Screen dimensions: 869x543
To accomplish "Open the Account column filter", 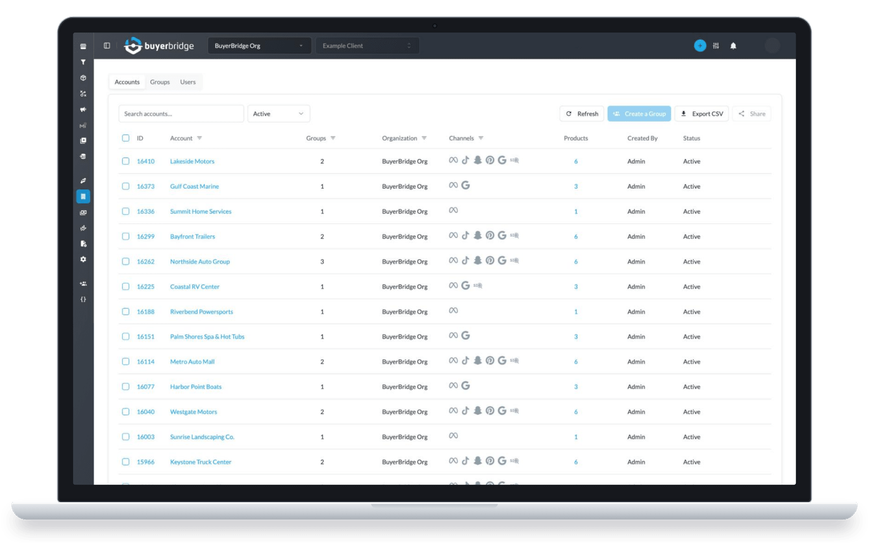I will click(199, 139).
